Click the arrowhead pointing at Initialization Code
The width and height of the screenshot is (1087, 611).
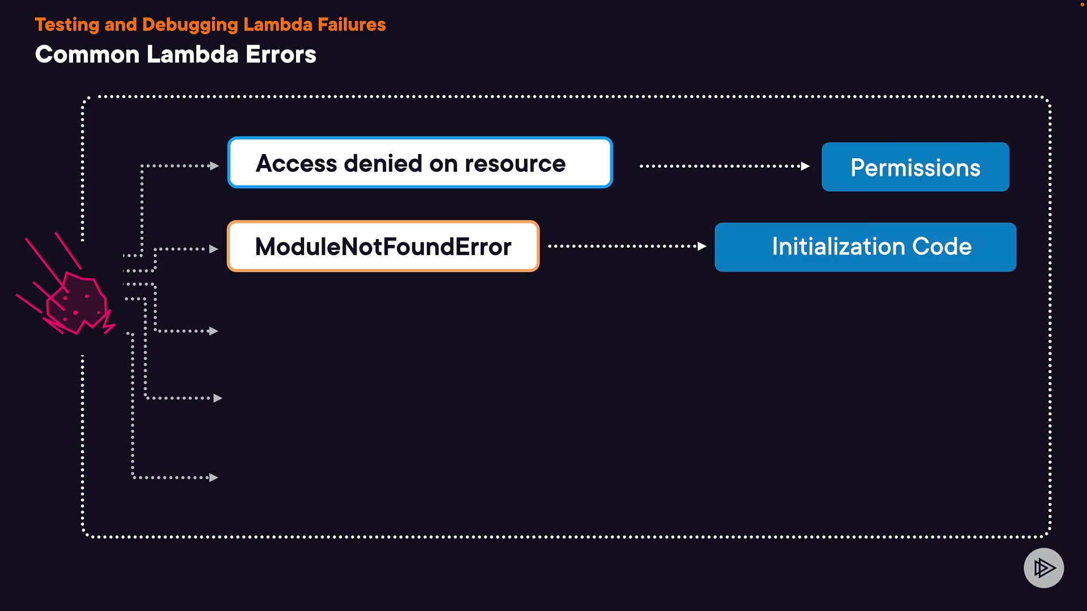[702, 246]
